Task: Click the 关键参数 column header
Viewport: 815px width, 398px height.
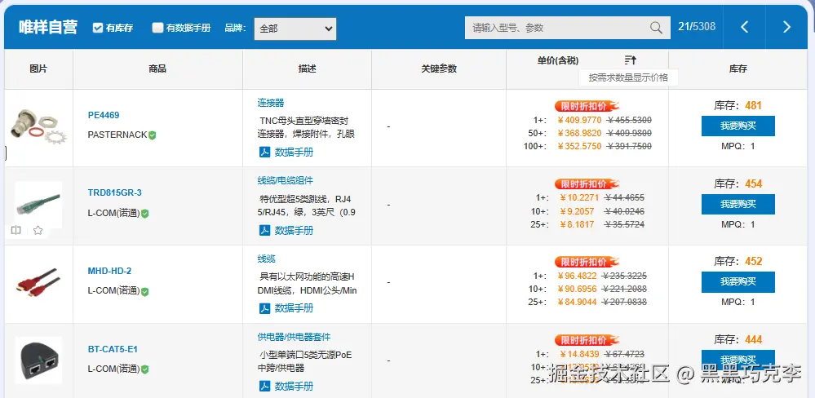Action: coord(439,69)
